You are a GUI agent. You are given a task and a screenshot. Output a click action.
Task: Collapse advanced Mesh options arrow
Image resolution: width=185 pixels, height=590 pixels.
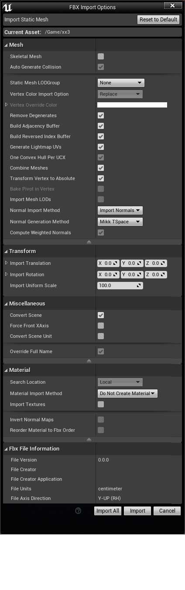(89, 242)
